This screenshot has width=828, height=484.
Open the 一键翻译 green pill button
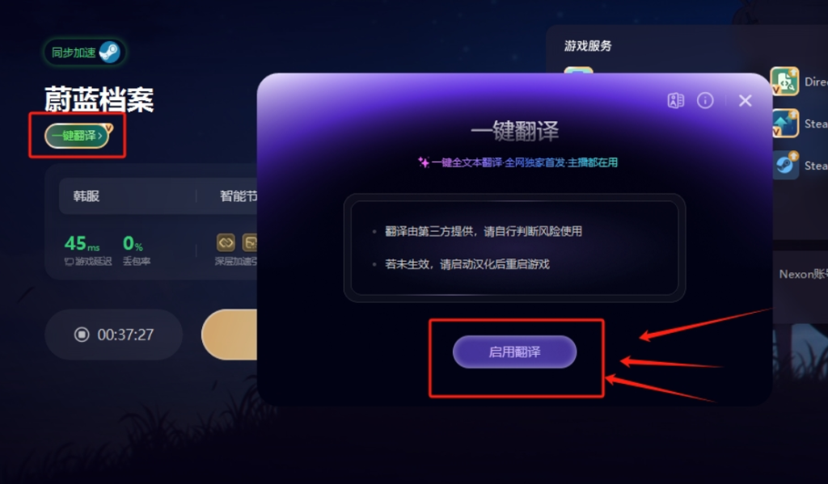[77, 136]
